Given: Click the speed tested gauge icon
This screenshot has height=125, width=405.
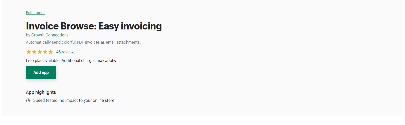Looking at the screenshot, I should [28, 101].
